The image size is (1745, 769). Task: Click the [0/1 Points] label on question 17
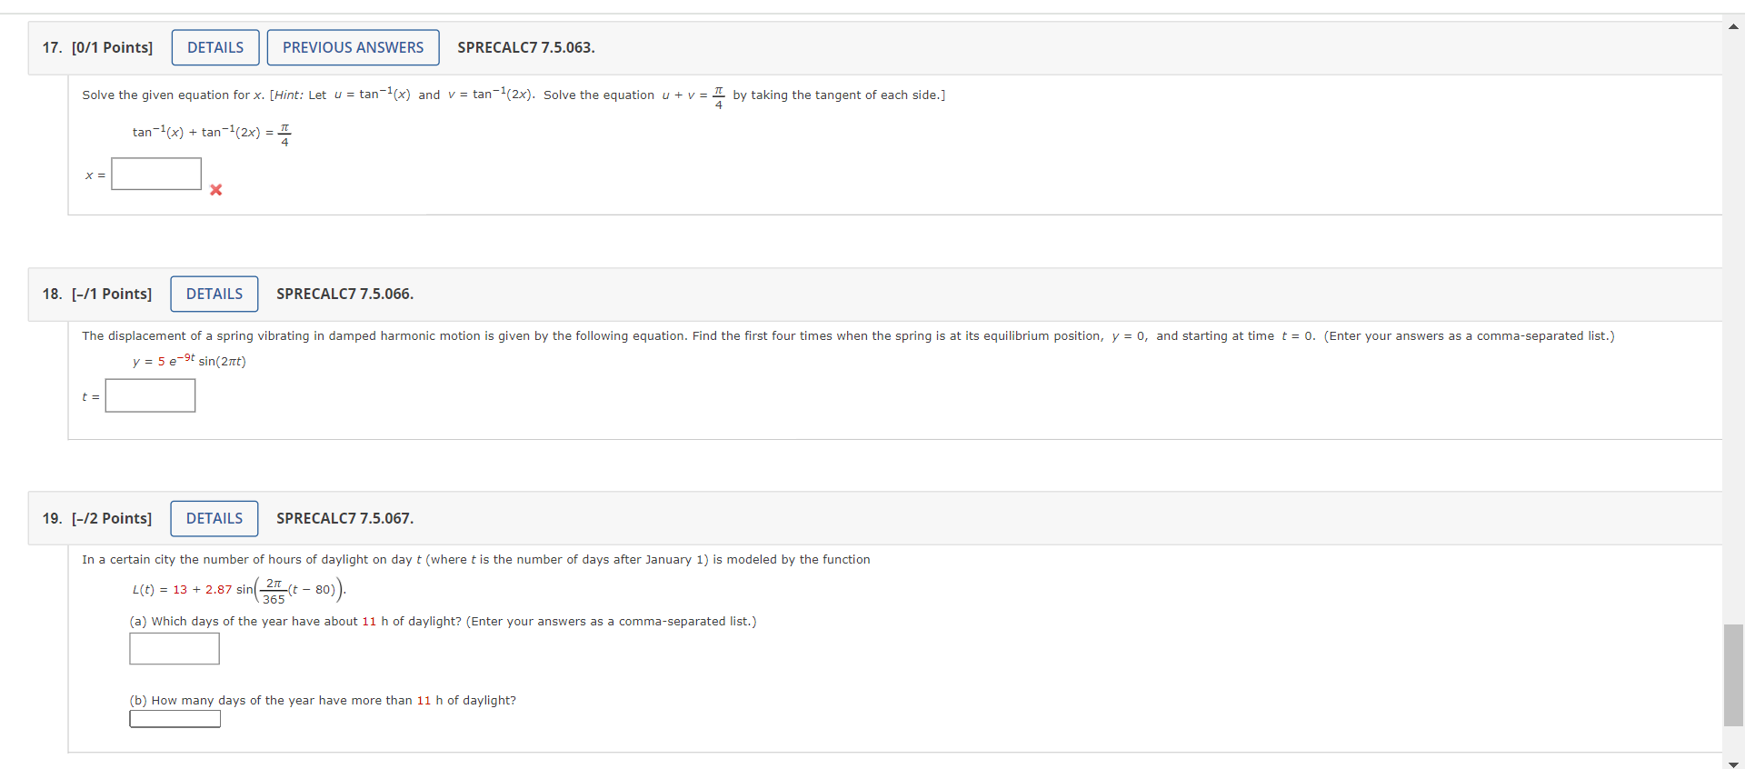[112, 47]
